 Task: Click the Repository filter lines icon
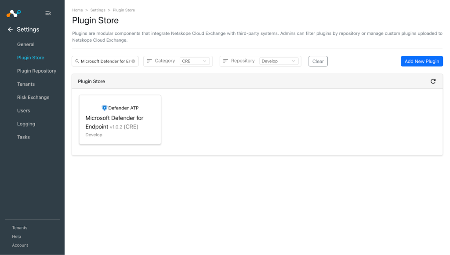[225, 61]
